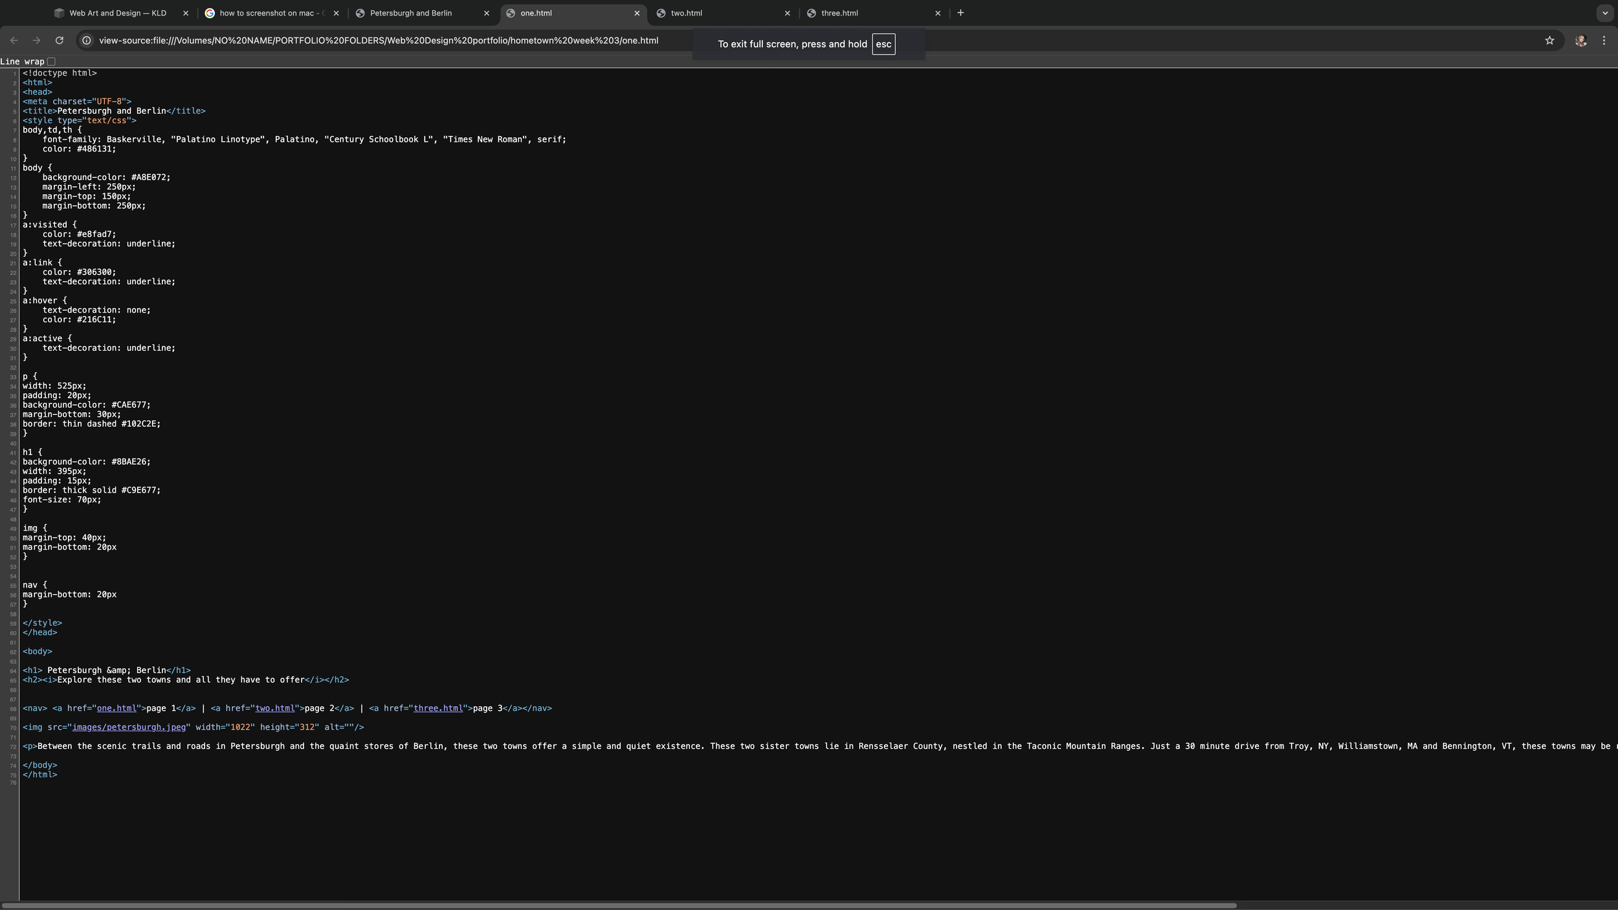Open a new tab with the plus icon
Viewport: 1618px width, 910px height.
(x=960, y=12)
